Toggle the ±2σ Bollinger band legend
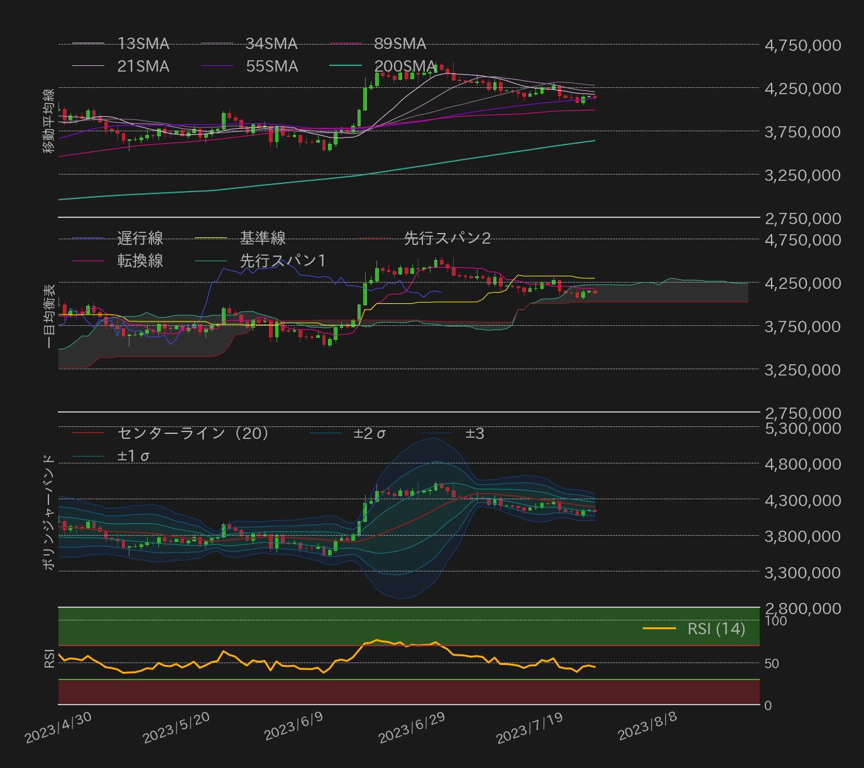864x768 pixels. (369, 433)
